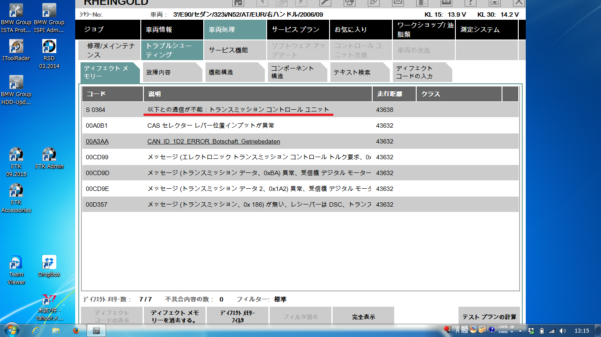This screenshot has height=337, width=601.
Task: Click the テスト プランの計算 button
Action: (489, 316)
